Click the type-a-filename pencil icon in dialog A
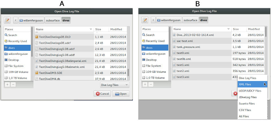This screenshot has height=121, width=272. (7, 20)
